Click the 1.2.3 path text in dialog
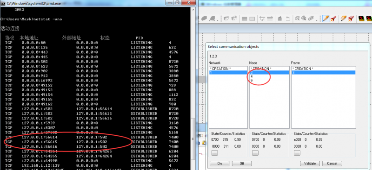Screen dimensions: 372x170 tap(213, 56)
